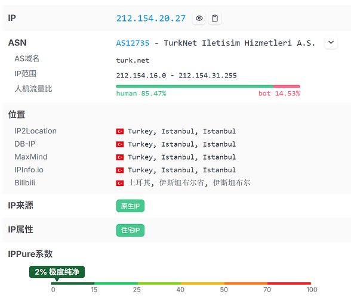
Task: Click the 2% 极度纯净 score marker
Action: pyautogui.click(x=57, y=272)
